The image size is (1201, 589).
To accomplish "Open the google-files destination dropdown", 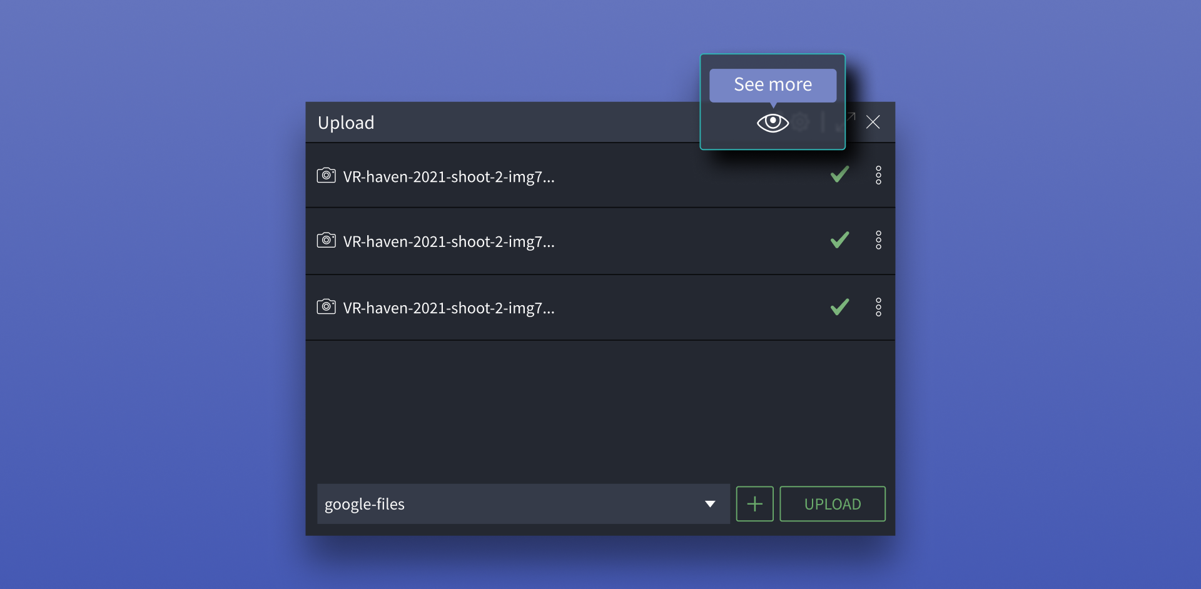I will (x=524, y=504).
